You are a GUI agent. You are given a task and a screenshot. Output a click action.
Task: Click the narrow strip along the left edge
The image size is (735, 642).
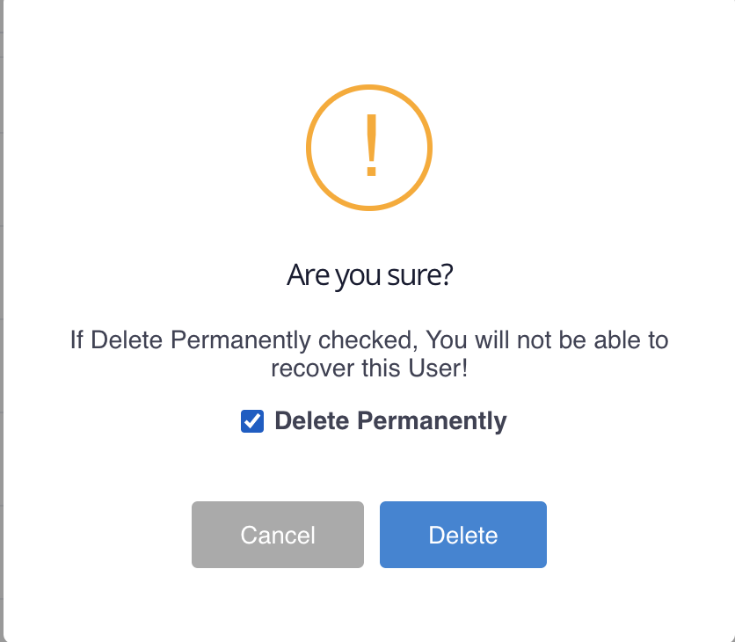pos(4,321)
